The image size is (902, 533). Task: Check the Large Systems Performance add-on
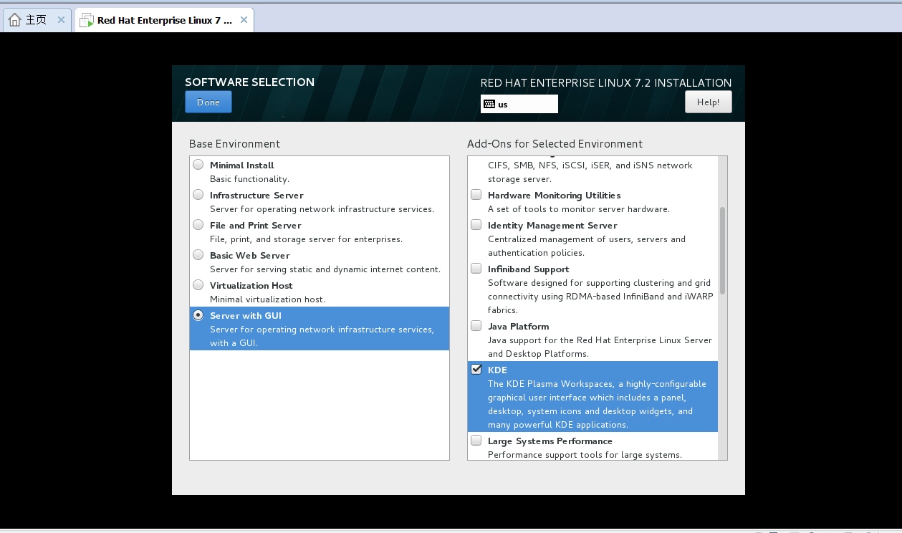pyautogui.click(x=476, y=441)
